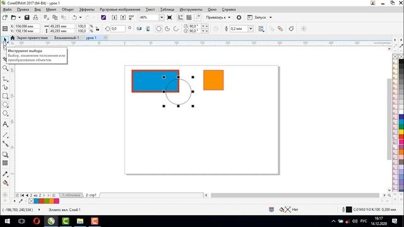Open the document palette flyout arrow

(15, 201)
